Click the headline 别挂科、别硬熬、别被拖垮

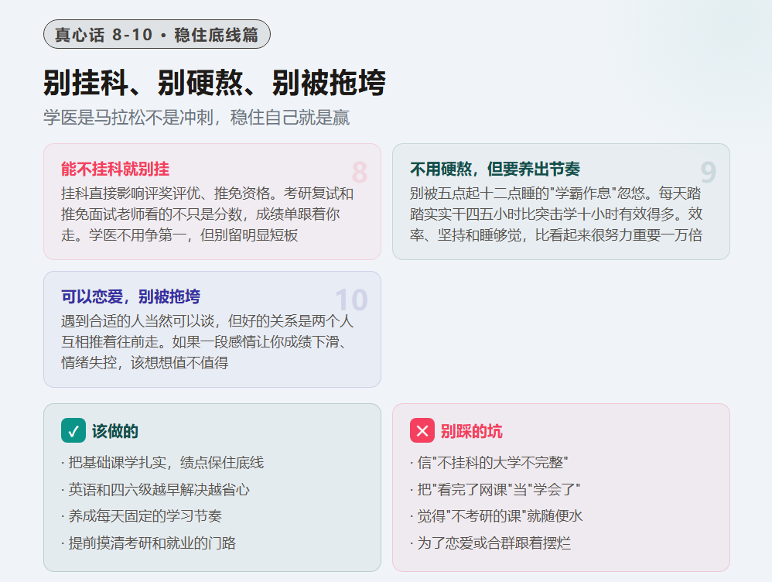[x=215, y=82]
